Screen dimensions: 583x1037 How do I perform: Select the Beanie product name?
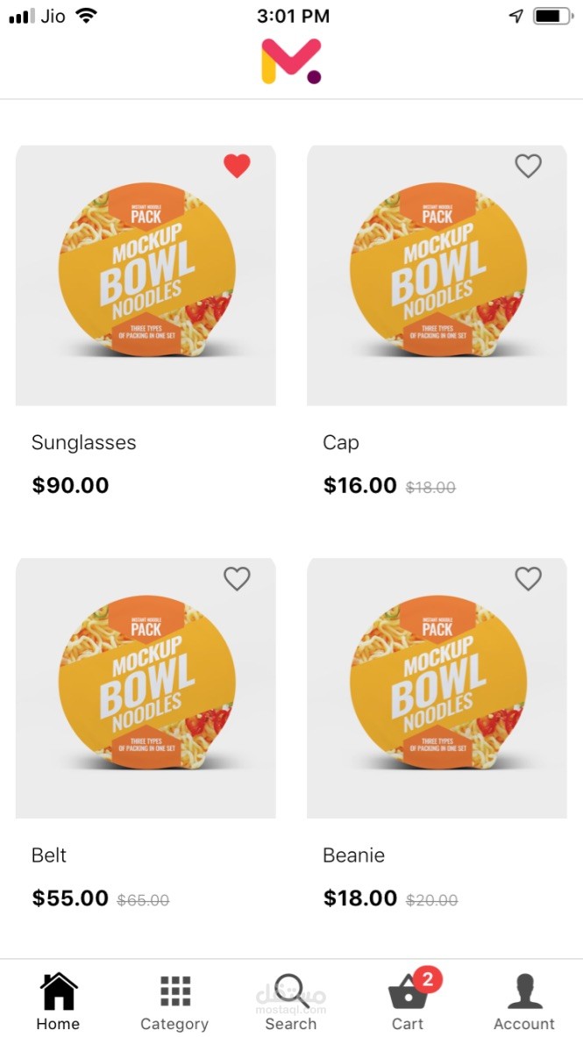pos(353,855)
